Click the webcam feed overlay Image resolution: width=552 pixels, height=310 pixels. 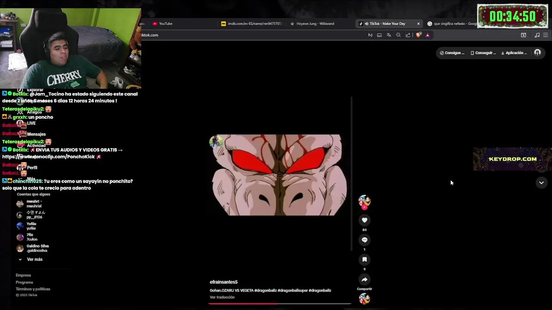(70, 48)
